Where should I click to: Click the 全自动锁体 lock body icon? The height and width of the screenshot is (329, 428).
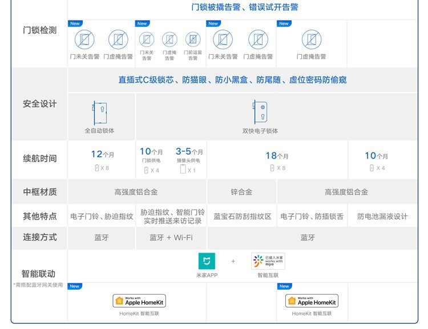click(x=99, y=113)
